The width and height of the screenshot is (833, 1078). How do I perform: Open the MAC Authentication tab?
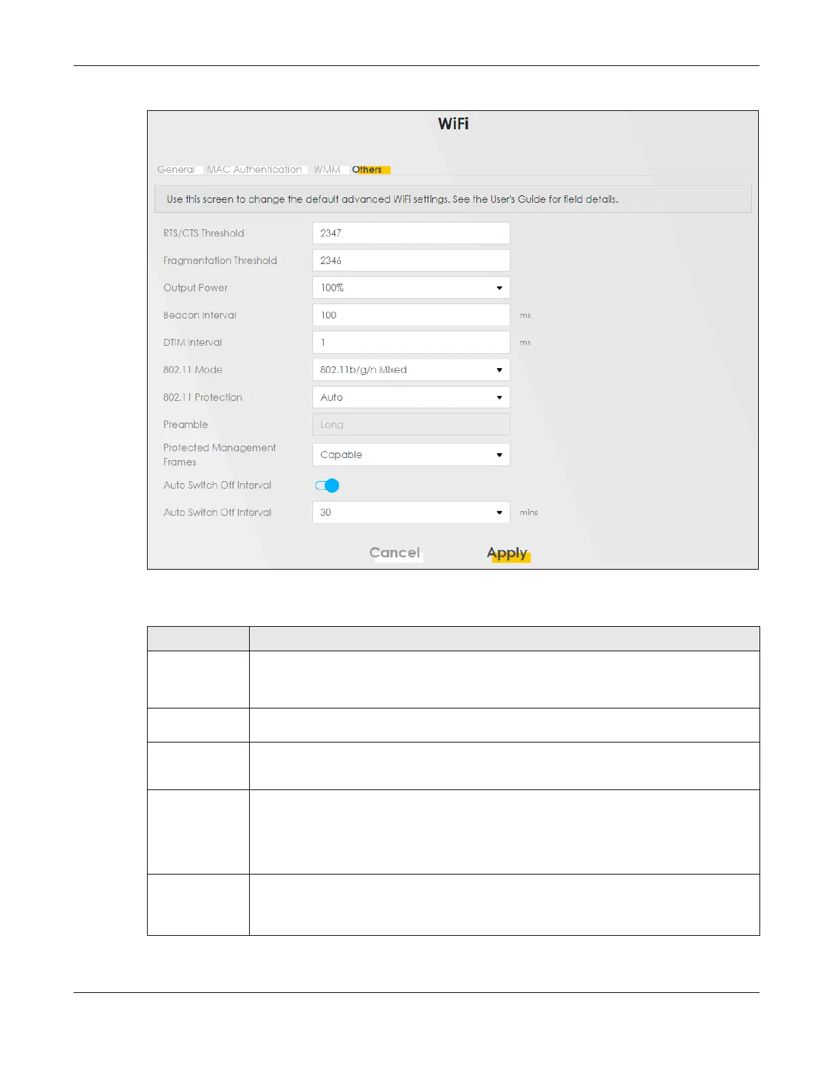(255, 169)
